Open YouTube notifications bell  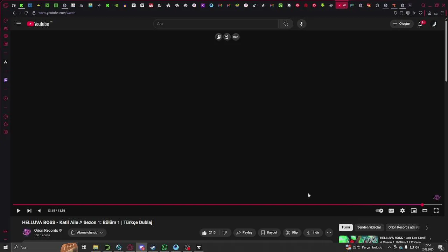(421, 24)
